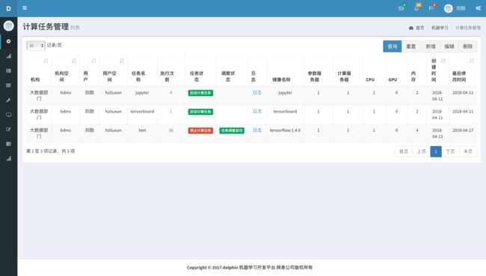Click the record count summary below the table
The image size is (486, 276).
pyautogui.click(x=51, y=151)
